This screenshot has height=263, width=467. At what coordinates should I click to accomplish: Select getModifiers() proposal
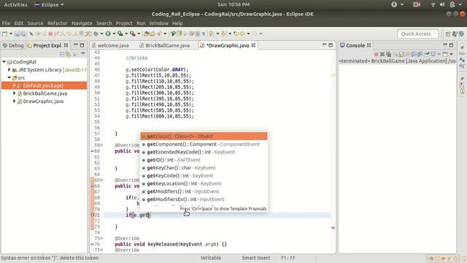click(204, 191)
